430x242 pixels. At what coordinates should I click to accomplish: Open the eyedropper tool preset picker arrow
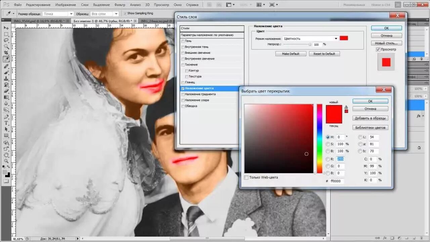pyautogui.click(x=14, y=13)
